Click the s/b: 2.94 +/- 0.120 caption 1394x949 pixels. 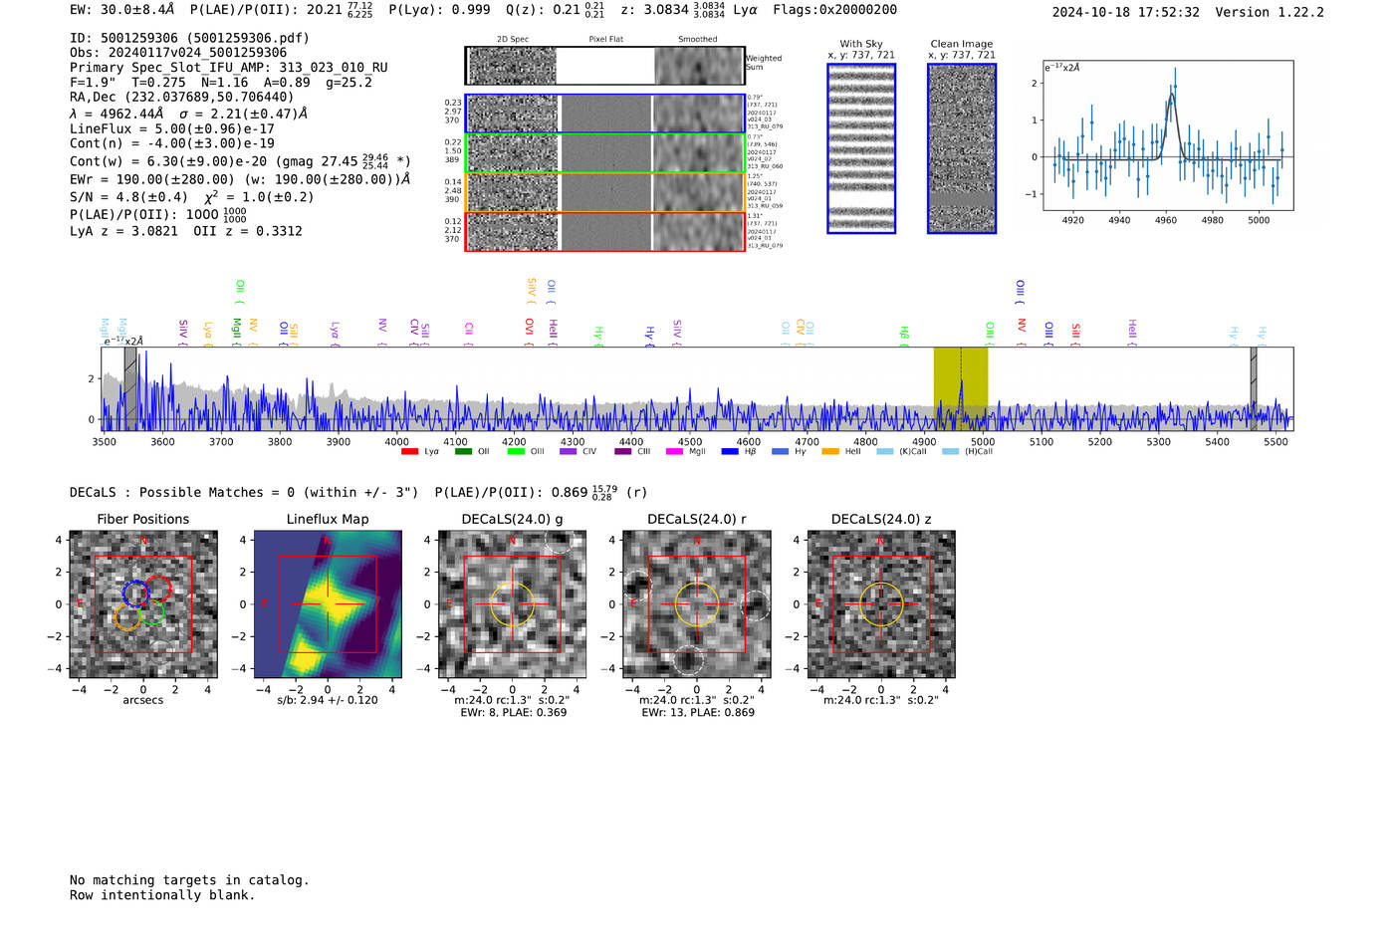pos(328,700)
